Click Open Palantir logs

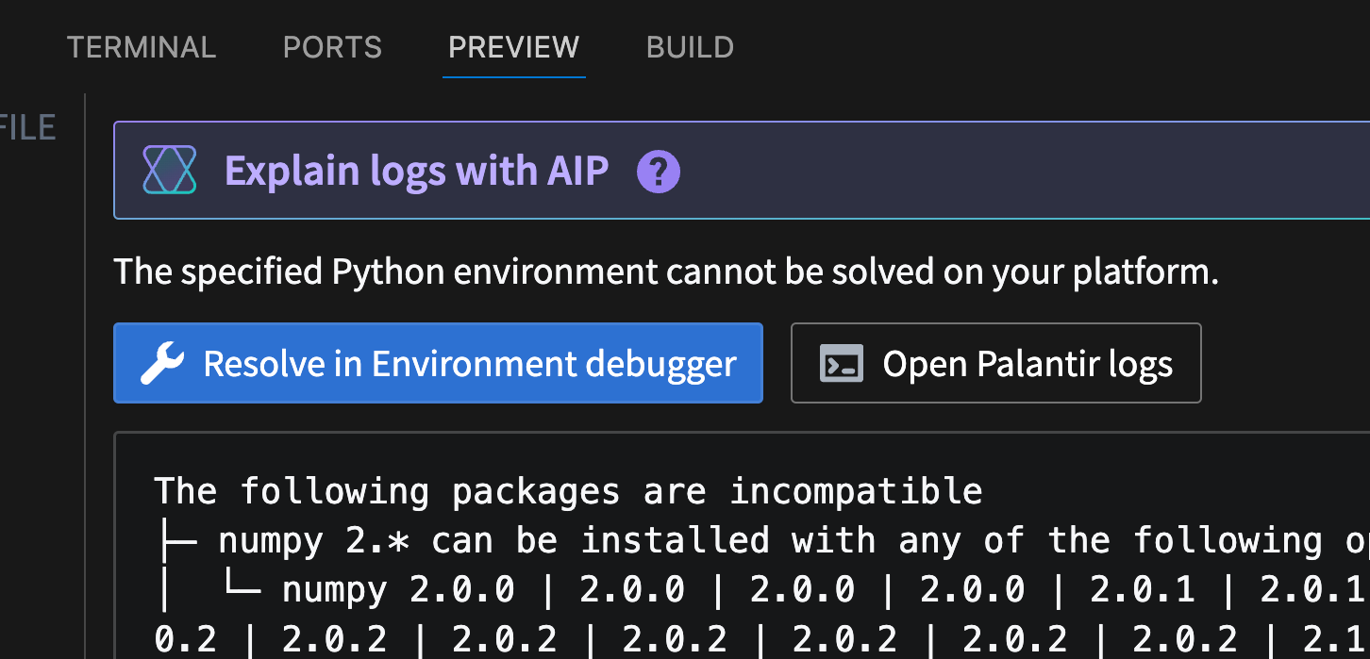point(995,362)
